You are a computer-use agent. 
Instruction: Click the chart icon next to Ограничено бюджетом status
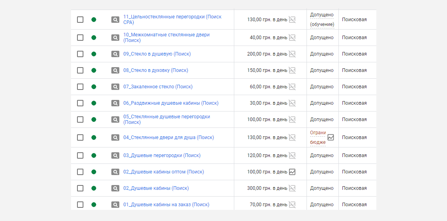coord(330,137)
